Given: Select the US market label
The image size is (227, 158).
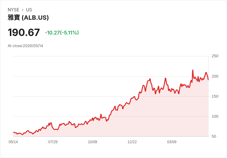Looking at the screenshot, I should tap(29, 10).
